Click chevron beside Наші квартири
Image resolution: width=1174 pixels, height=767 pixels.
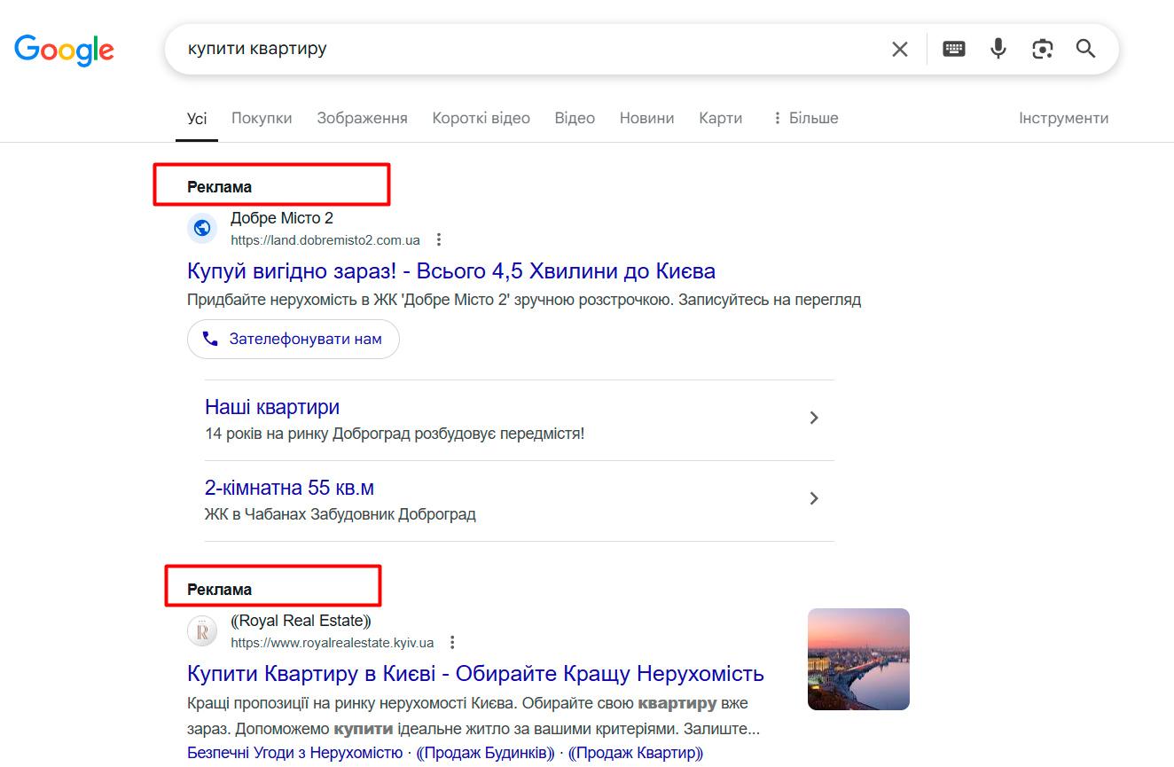tap(814, 418)
